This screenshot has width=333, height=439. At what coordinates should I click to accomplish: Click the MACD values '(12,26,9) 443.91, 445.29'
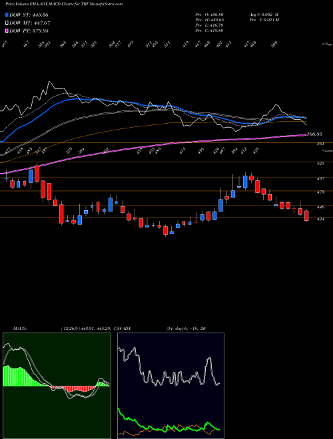pos(85,328)
